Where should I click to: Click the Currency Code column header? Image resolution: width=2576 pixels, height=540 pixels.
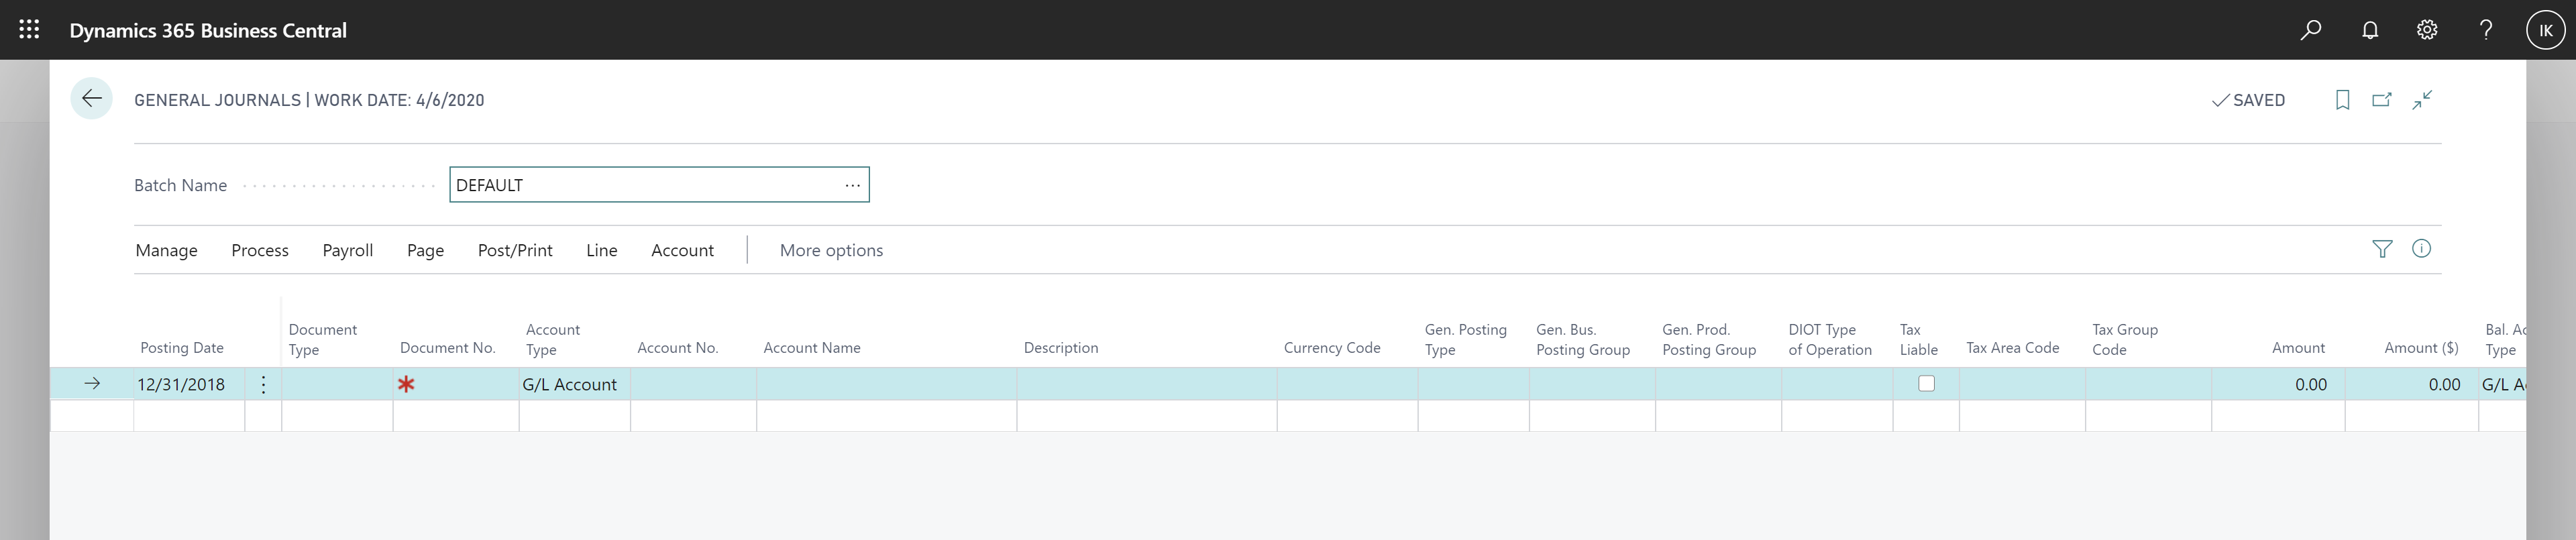1332,348
